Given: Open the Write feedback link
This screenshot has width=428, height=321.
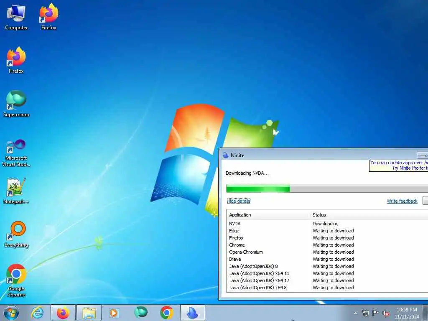Looking at the screenshot, I should click(x=402, y=201).
